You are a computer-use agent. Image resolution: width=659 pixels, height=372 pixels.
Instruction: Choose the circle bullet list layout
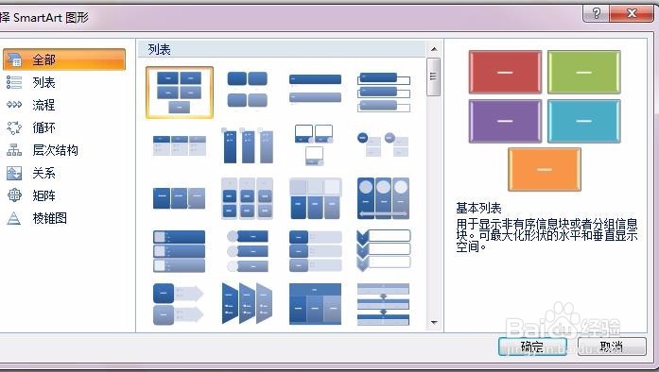pos(383,144)
